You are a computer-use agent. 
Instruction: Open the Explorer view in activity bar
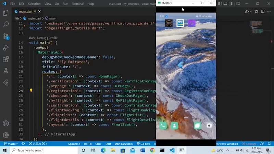tap(6, 13)
